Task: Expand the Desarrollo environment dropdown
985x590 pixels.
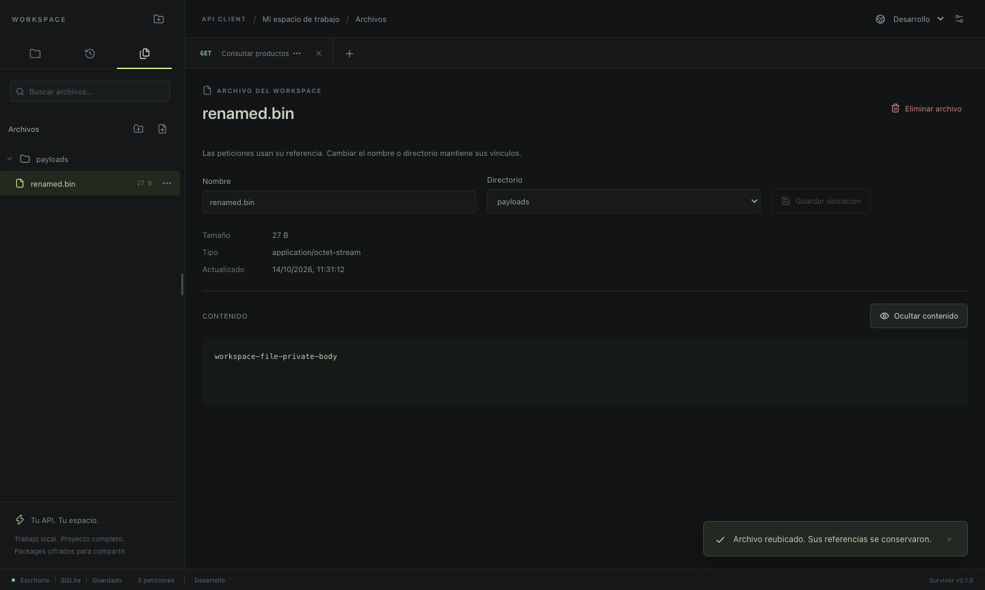Action: (919, 19)
